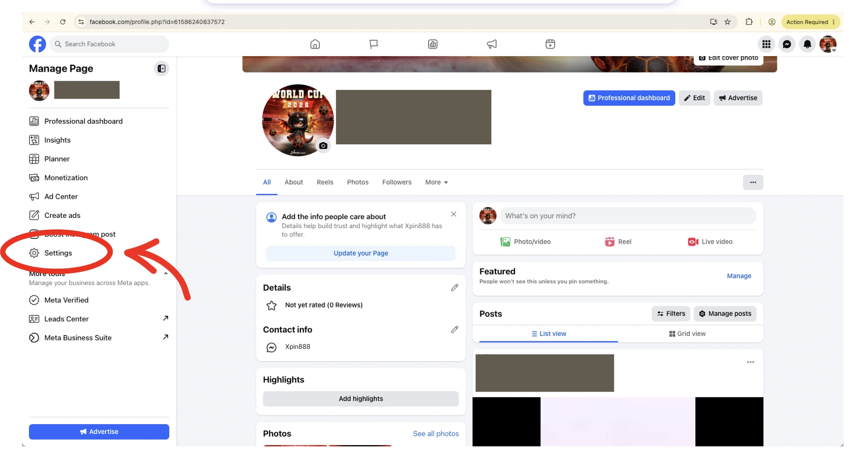Image resolution: width=849 pixels, height=450 pixels.
Task: Expand the More tab dropdown
Action: click(x=436, y=182)
